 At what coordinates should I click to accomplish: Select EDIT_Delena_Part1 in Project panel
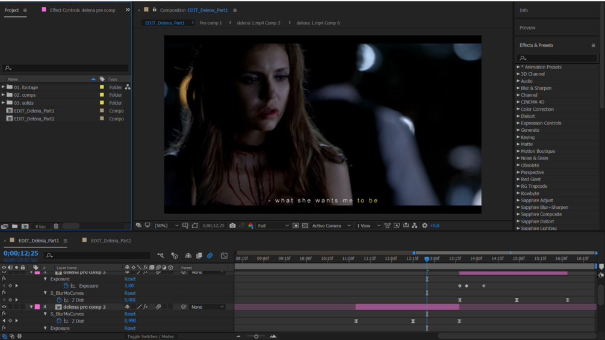[34, 111]
